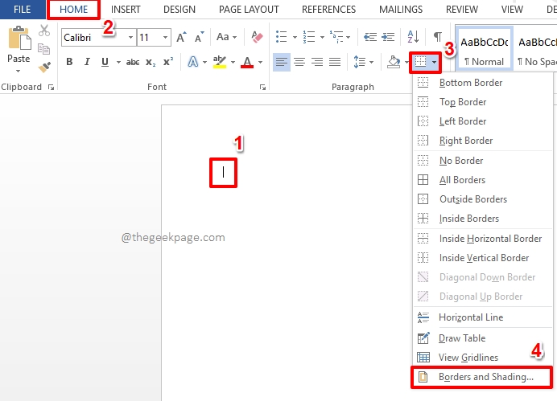This screenshot has width=557, height=401.
Task: Click the Paste clipboard icon
Action: coord(19,38)
